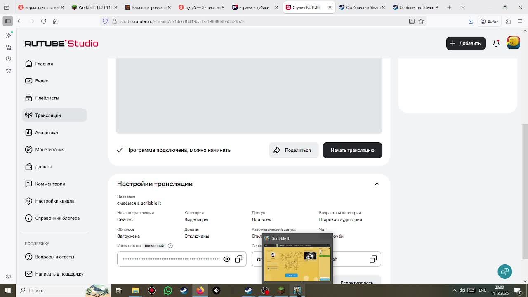
Task: Click the Начать трансляцию button
Action: click(352, 150)
